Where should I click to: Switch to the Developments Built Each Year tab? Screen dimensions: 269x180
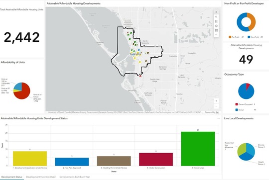75,177
